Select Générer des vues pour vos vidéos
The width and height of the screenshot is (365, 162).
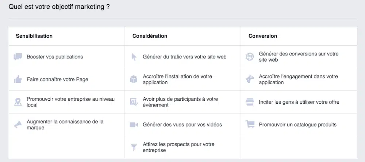tap(182, 125)
